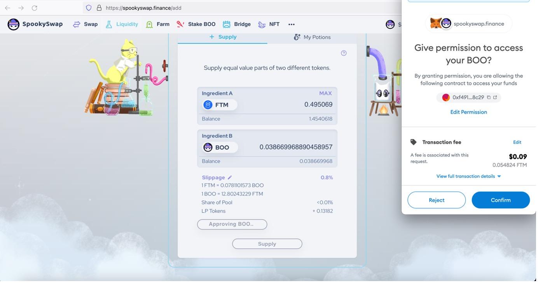Click the BOO balance 0.038669968
Image resolution: width=538 pixels, height=283 pixels.
[x=316, y=161]
